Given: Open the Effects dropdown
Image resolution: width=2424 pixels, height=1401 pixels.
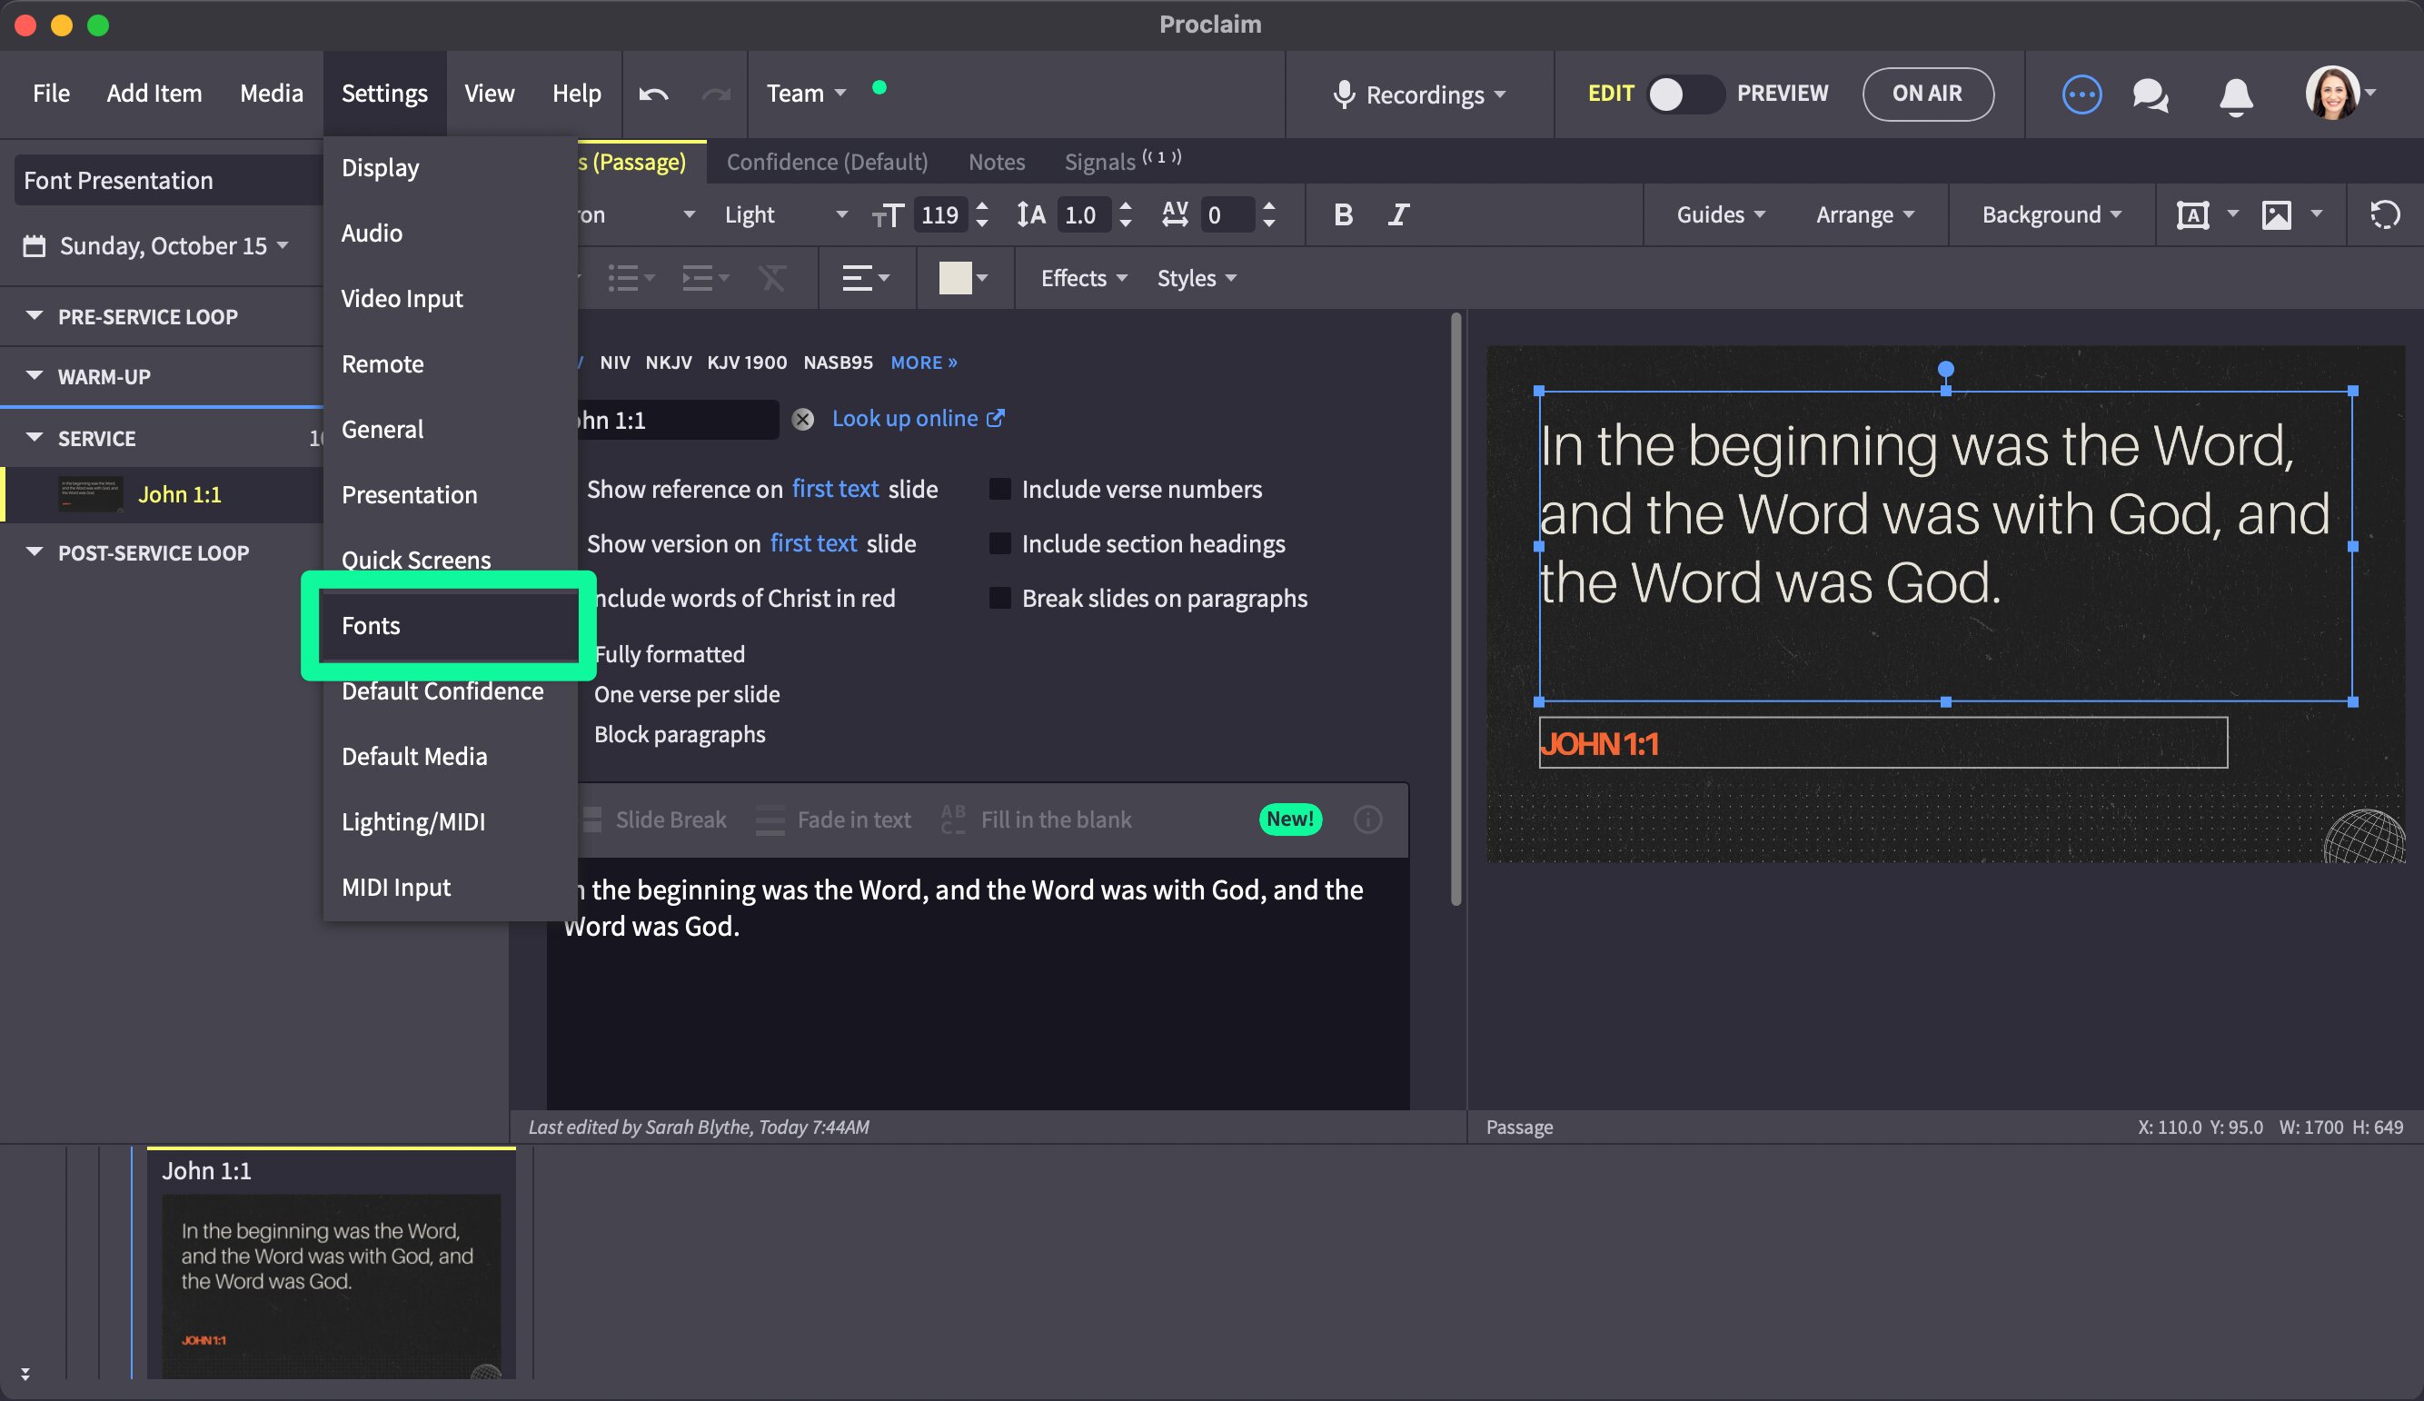Looking at the screenshot, I should coord(1083,278).
